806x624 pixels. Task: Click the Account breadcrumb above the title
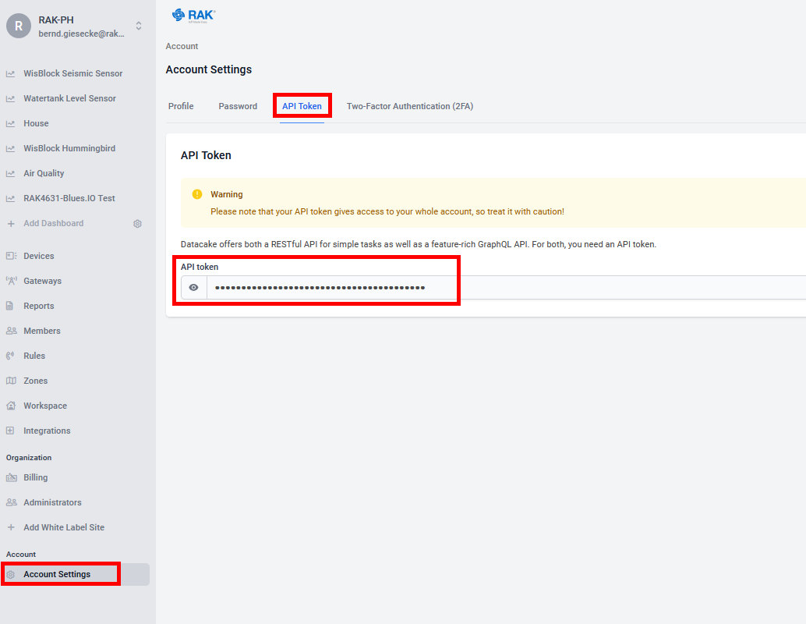coord(182,46)
